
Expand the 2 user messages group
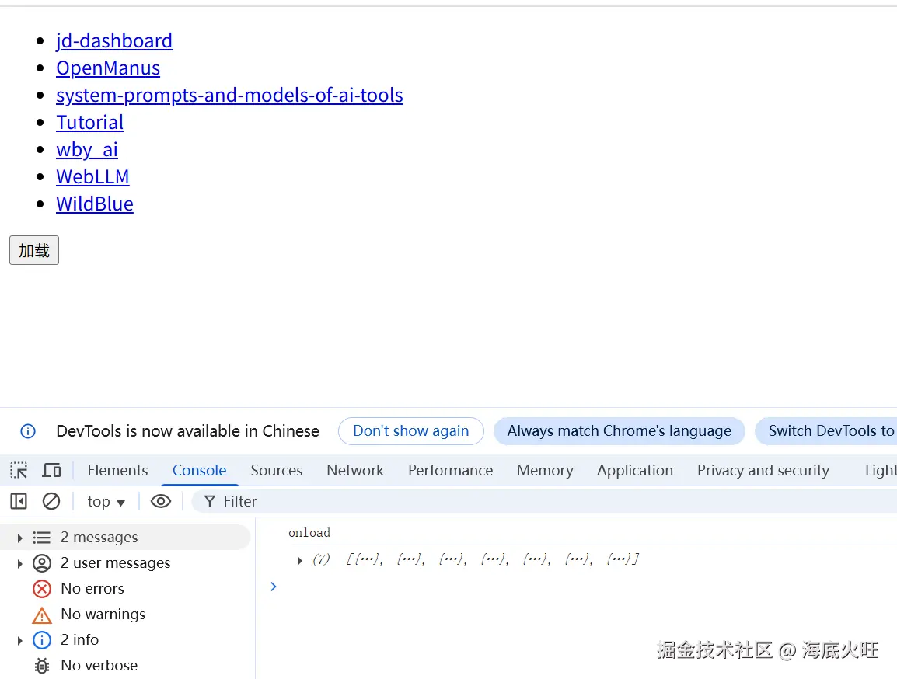pyautogui.click(x=19, y=563)
